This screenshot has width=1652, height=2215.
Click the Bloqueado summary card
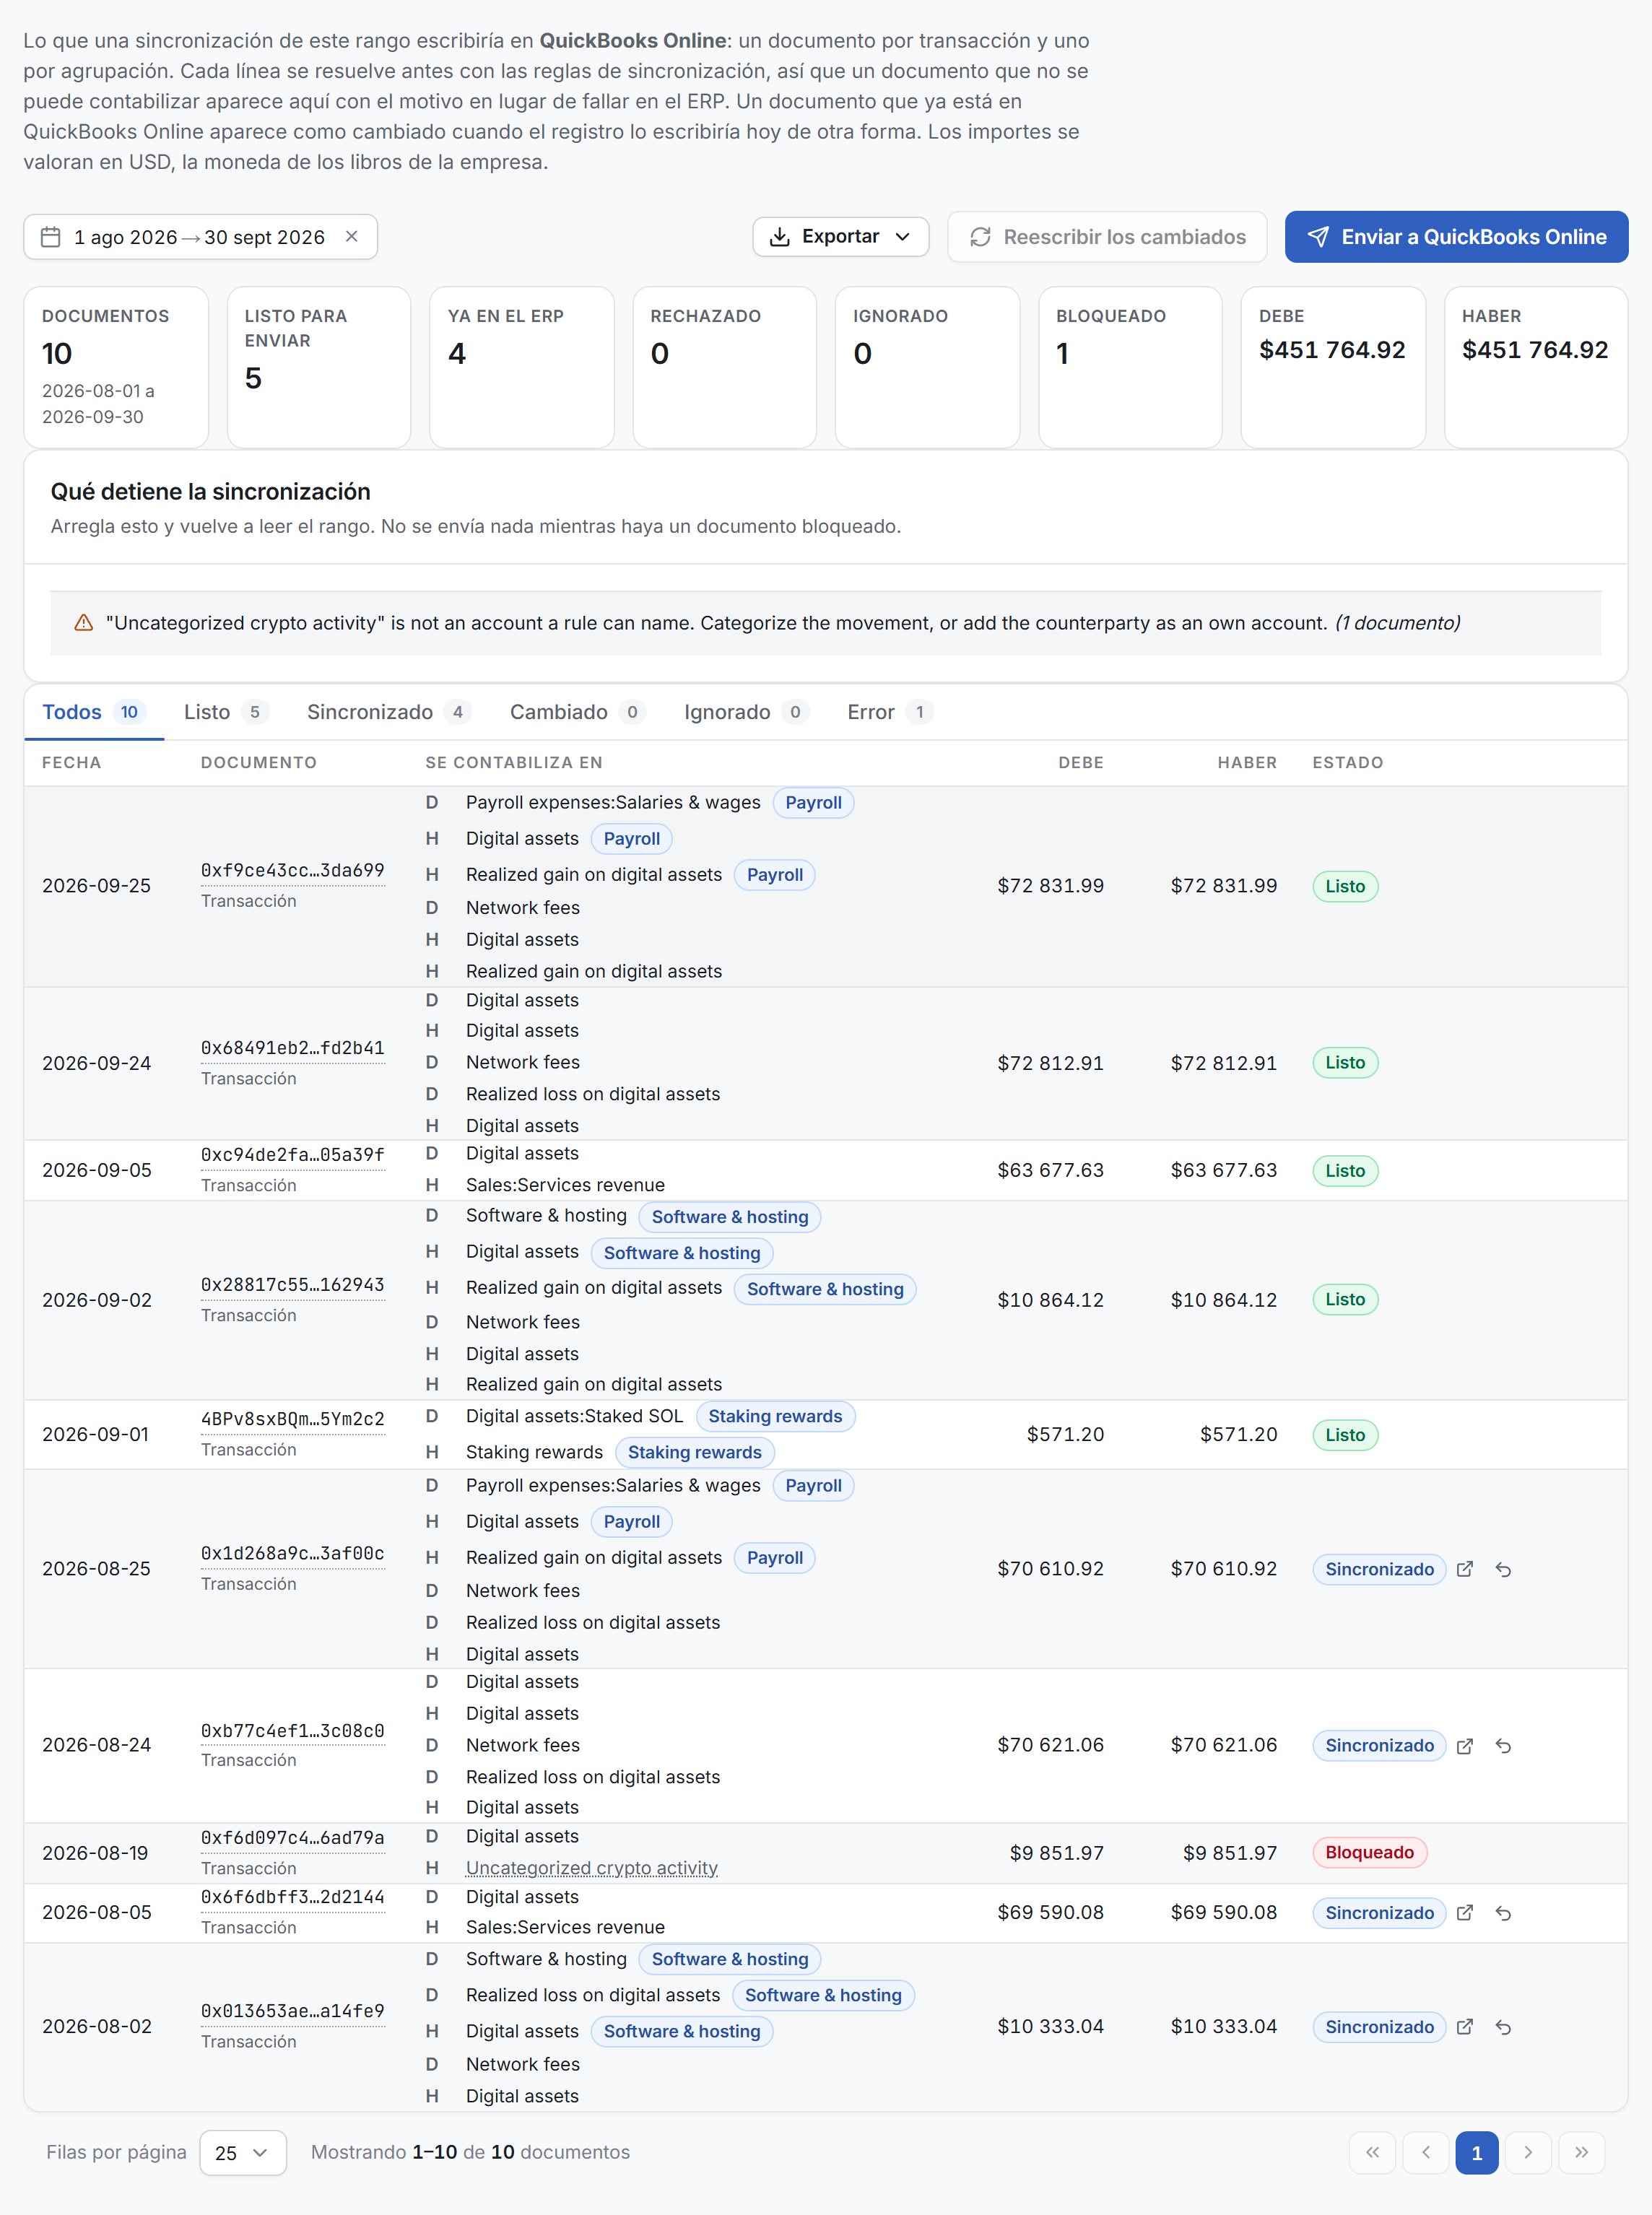(1130, 367)
